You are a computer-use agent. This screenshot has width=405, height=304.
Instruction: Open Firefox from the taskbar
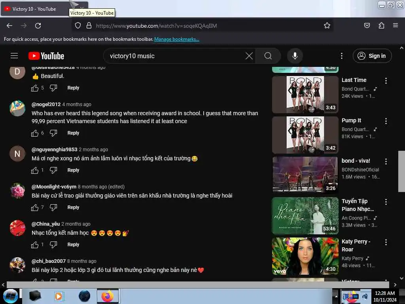pyautogui.click(x=108, y=296)
